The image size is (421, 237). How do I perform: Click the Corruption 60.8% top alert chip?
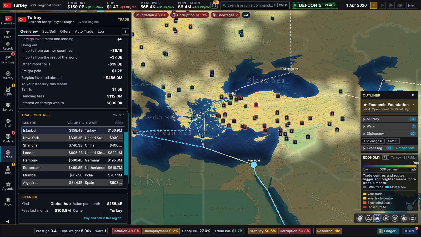click(x=189, y=15)
